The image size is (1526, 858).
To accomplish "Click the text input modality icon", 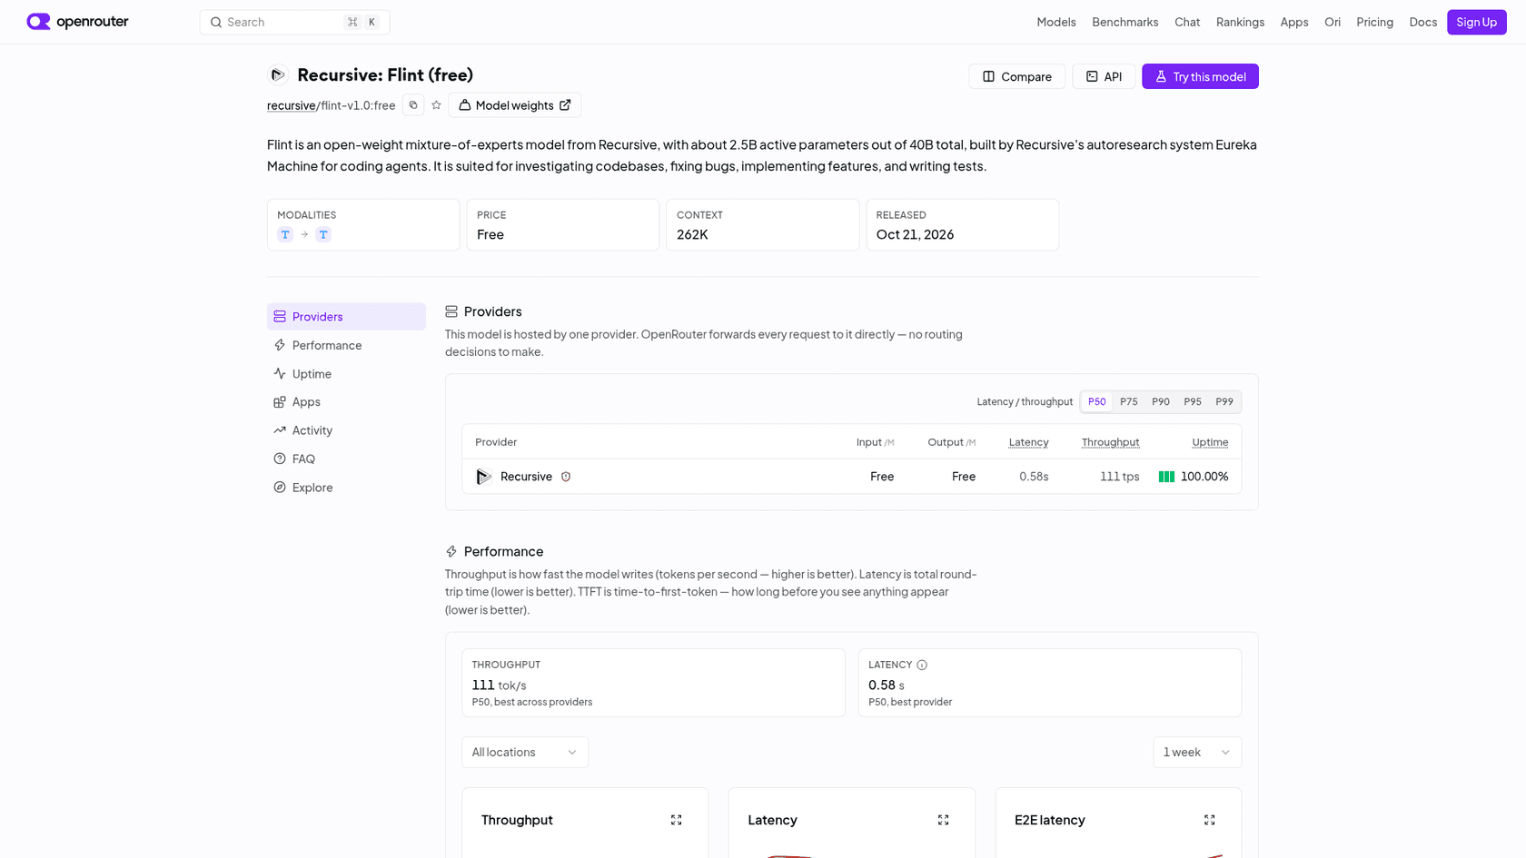I will click(x=285, y=234).
